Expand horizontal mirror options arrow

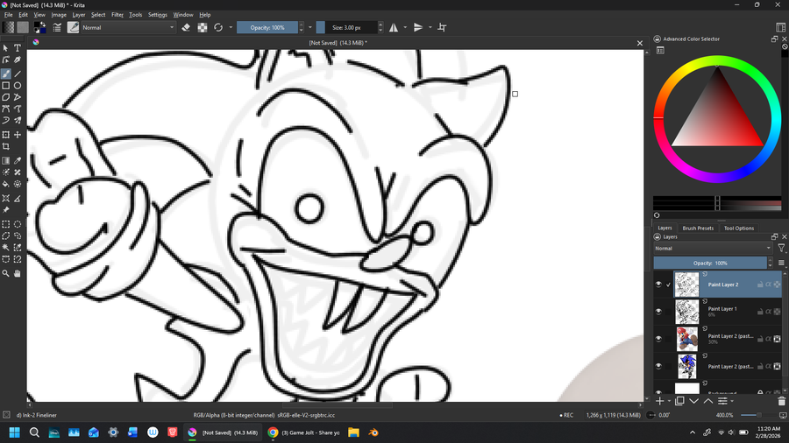tap(405, 28)
